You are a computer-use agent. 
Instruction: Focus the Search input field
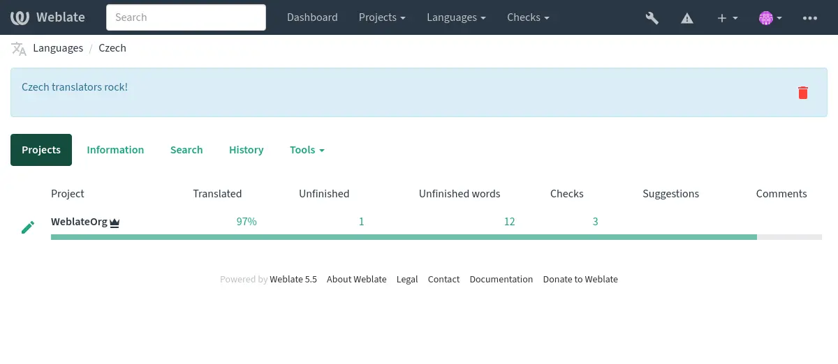coord(186,17)
